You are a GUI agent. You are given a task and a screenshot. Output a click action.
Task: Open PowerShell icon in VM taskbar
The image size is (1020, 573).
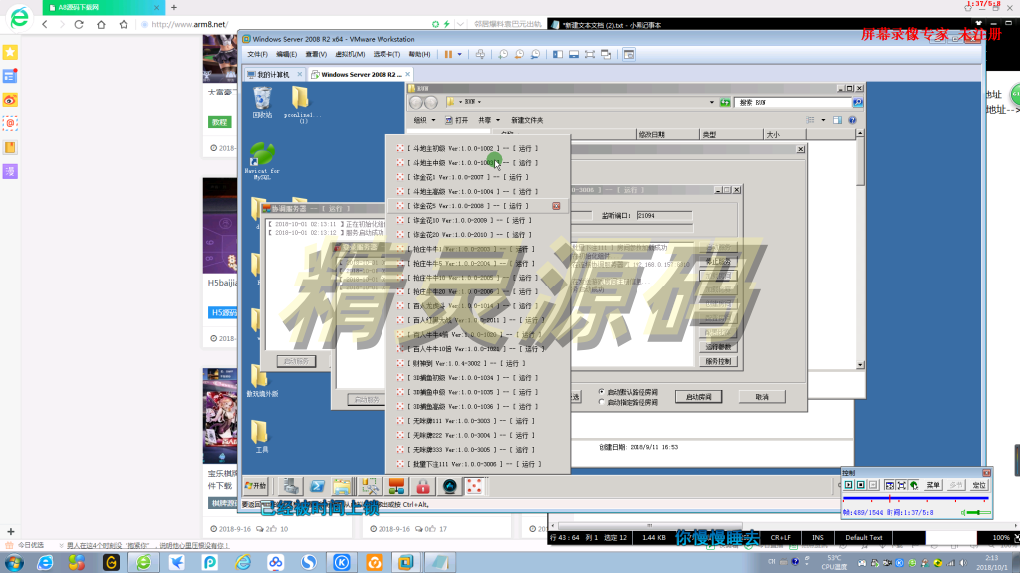(x=317, y=486)
